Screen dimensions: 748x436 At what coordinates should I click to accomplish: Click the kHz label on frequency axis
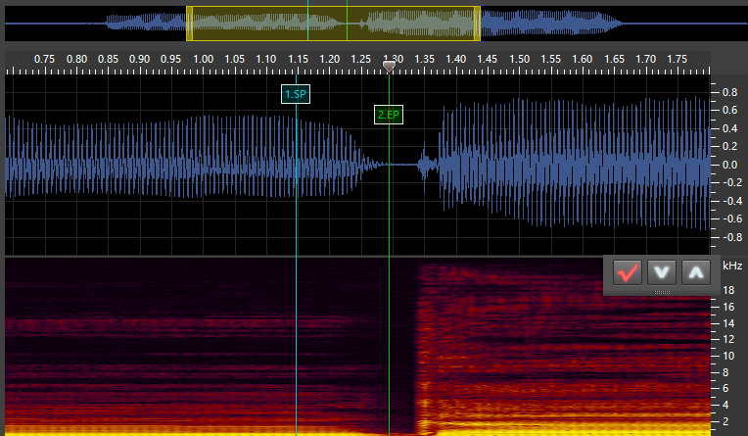point(731,266)
